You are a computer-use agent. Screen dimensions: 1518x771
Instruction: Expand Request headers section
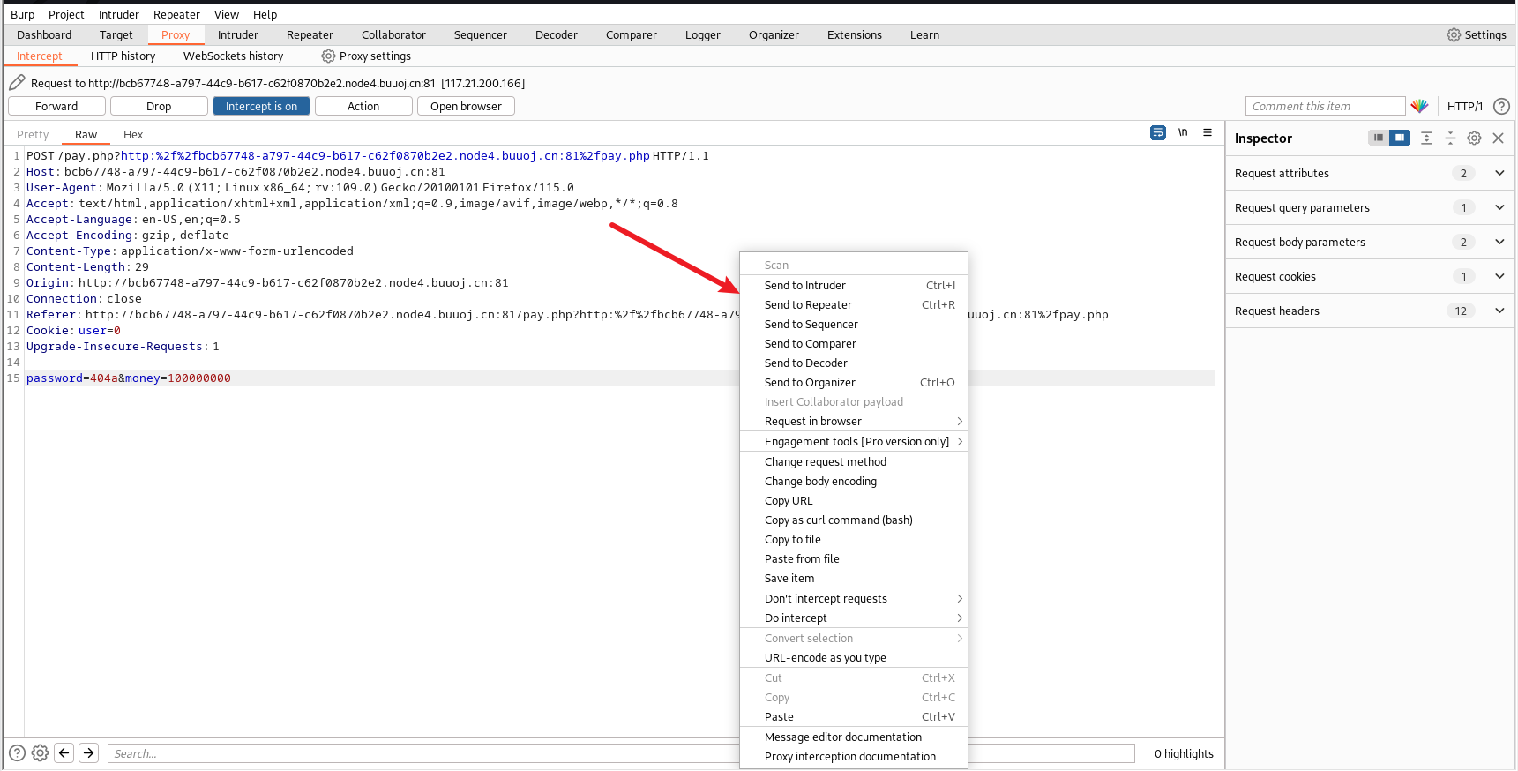(1370, 311)
